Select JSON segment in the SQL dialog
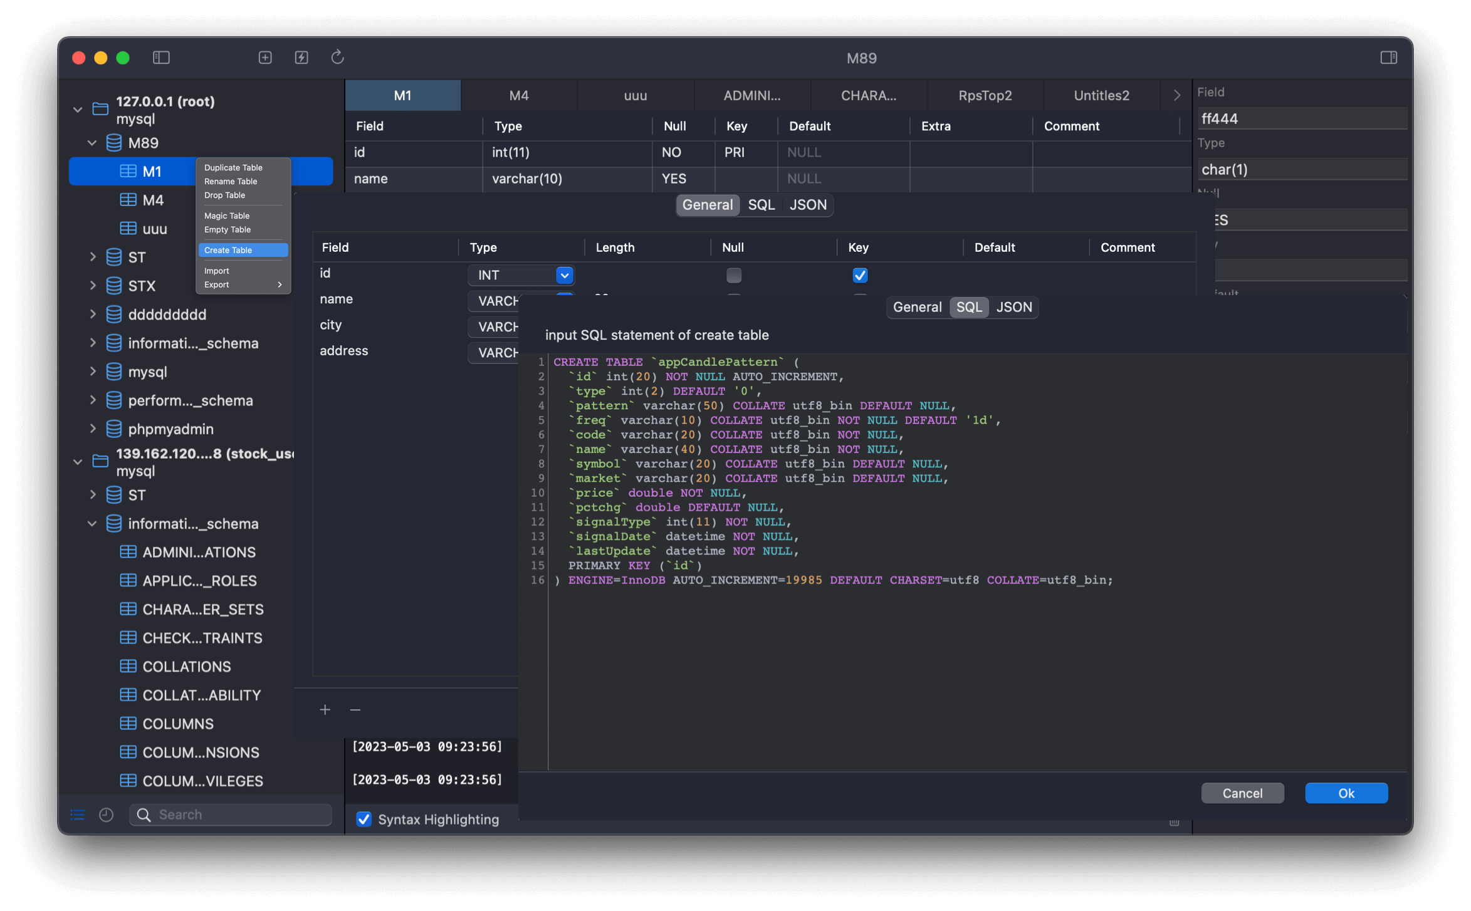1471x911 pixels. [1013, 307]
